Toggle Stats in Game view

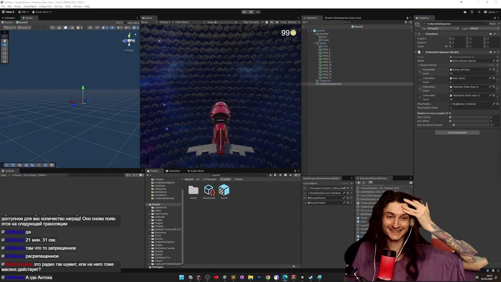coord(283,22)
